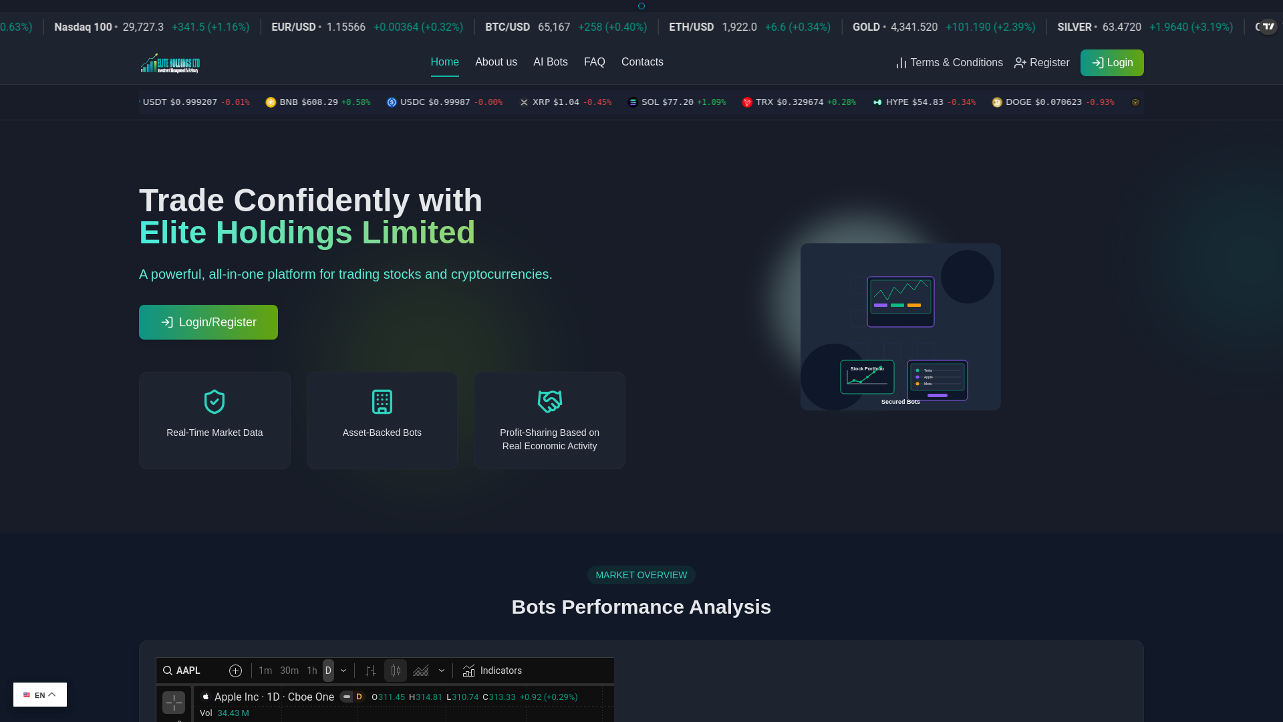Click the BTC/USD ticker entry

[x=566, y=27]
